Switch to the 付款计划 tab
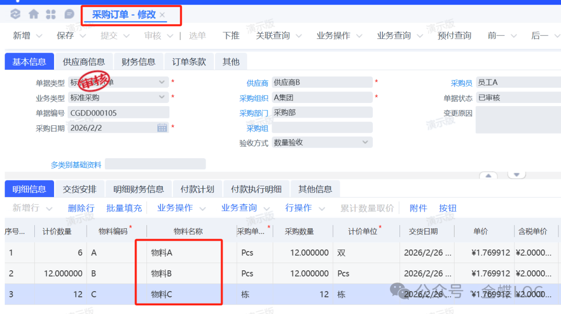The width and height of the screenshot is (561, 314). pos(197,189)
